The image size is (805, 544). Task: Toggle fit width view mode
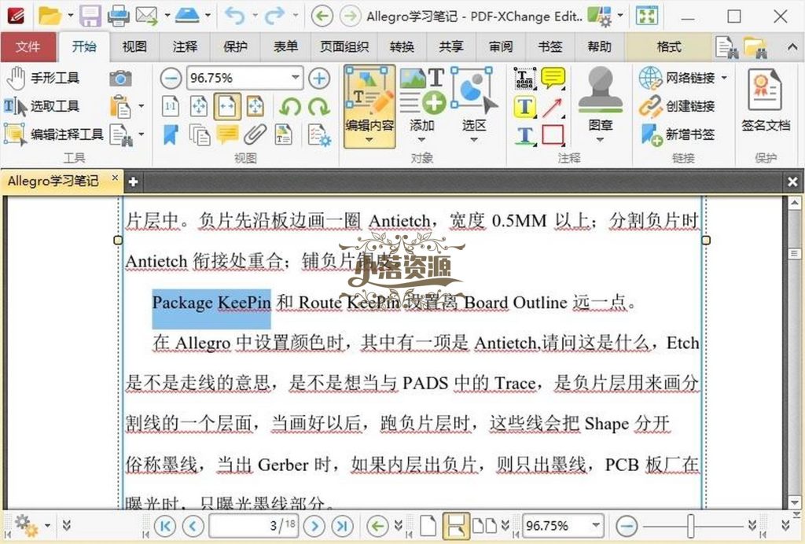227,107
